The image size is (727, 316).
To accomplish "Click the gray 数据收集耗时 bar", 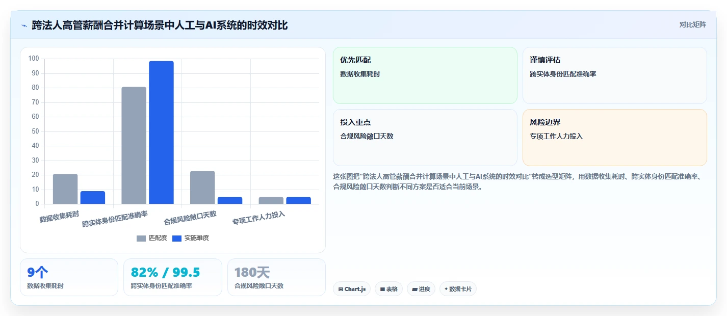I will (65, 189).
